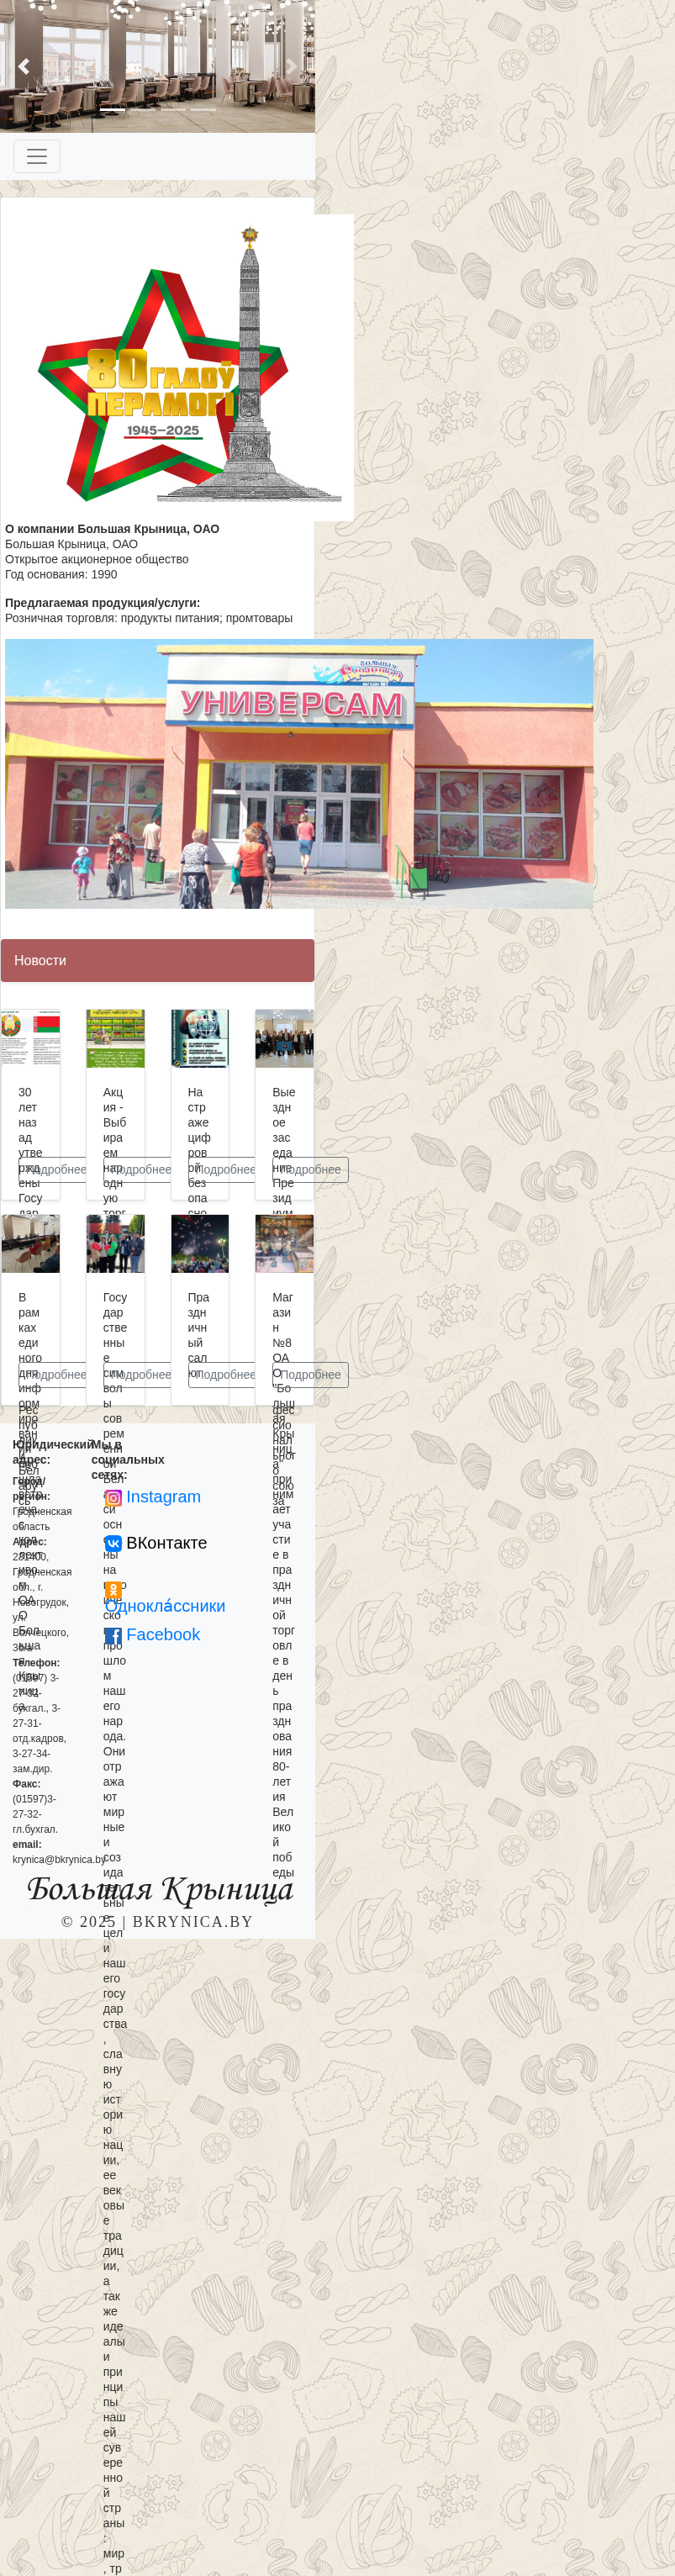
Task: Open the digital globe news thumbnail
Action: pyautogui.click(x=200, y=1038)
